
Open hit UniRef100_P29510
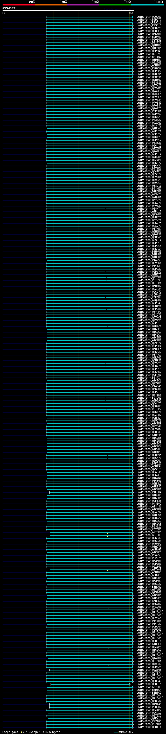pos(149,25)
